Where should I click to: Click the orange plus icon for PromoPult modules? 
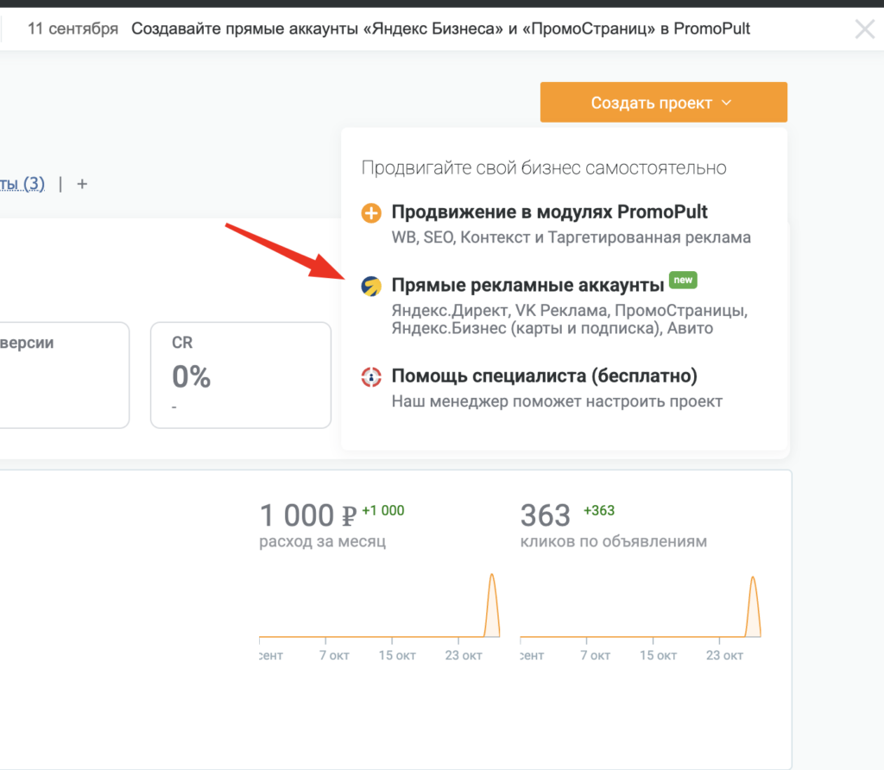371,213
